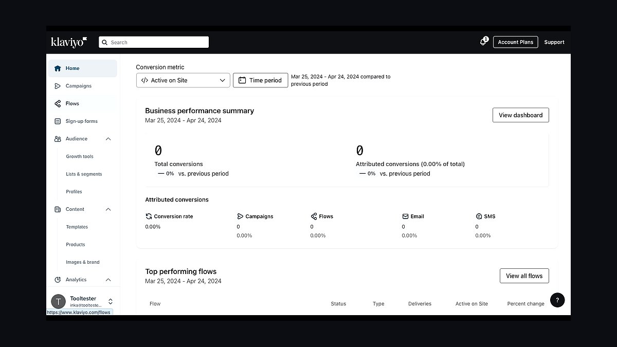Open Sign-up forms from sidebar
Image resolution: width=617 pixels, height=347 pixels.
tap(83, 121)
